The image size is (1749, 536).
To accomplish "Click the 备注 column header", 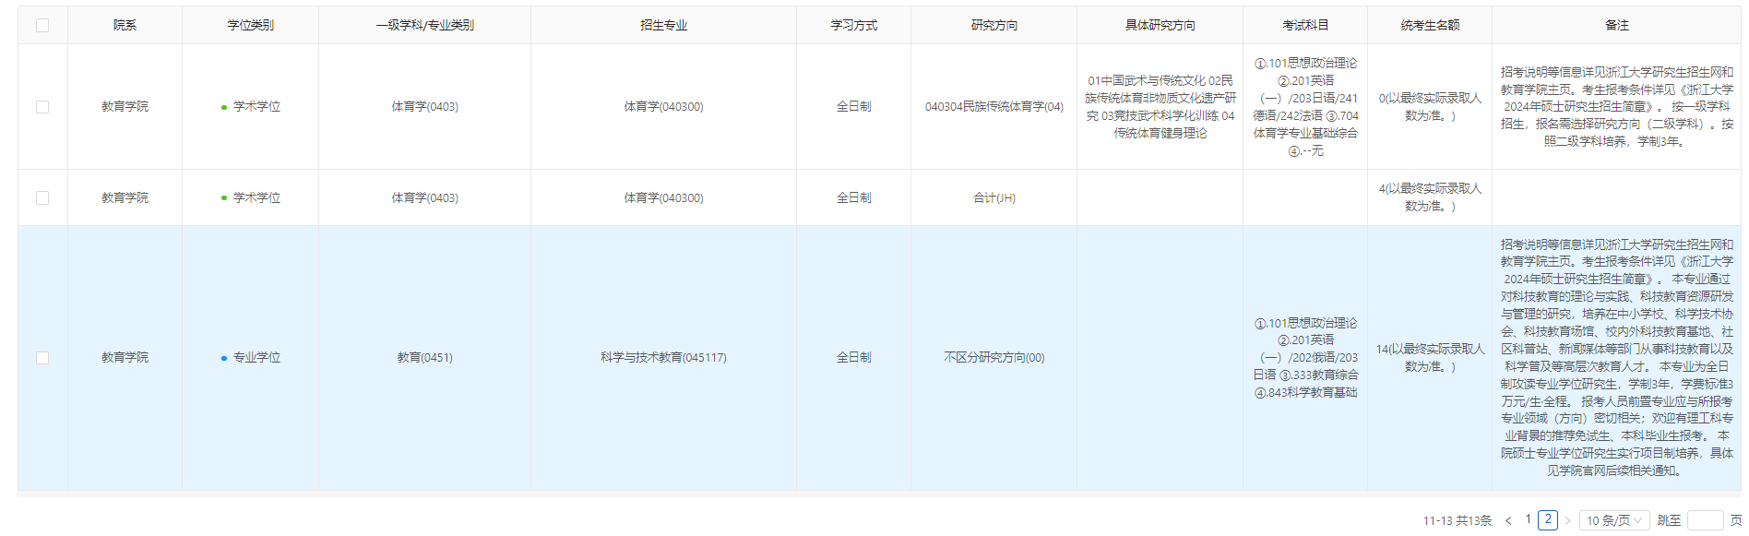I will [1617, 26].
